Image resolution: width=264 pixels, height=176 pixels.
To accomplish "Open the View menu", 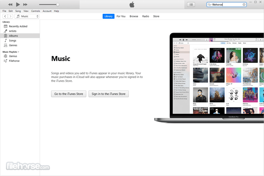I will [x=26, y=11].
